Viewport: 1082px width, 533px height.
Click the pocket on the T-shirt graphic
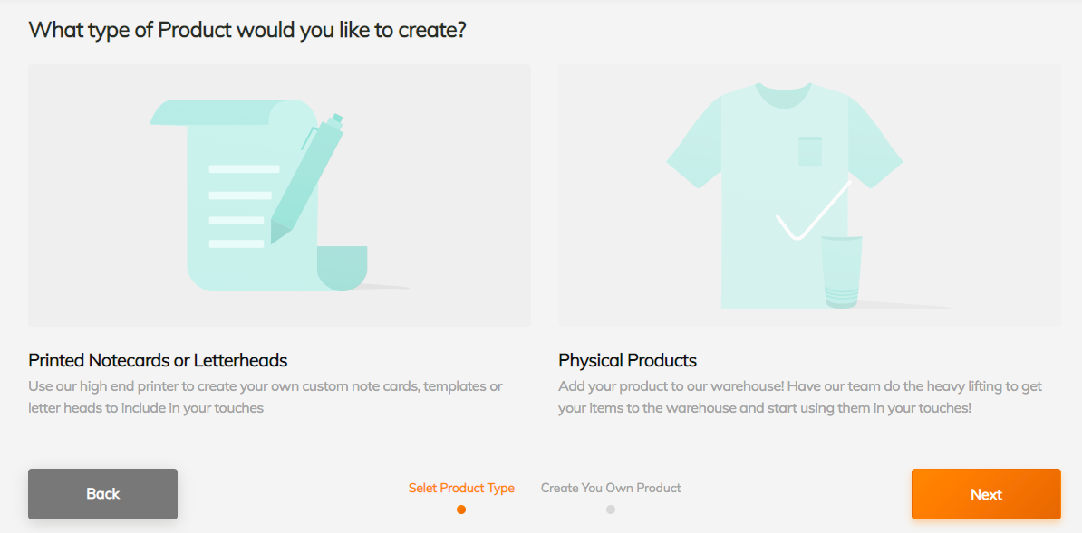click(x=809, y=151)
